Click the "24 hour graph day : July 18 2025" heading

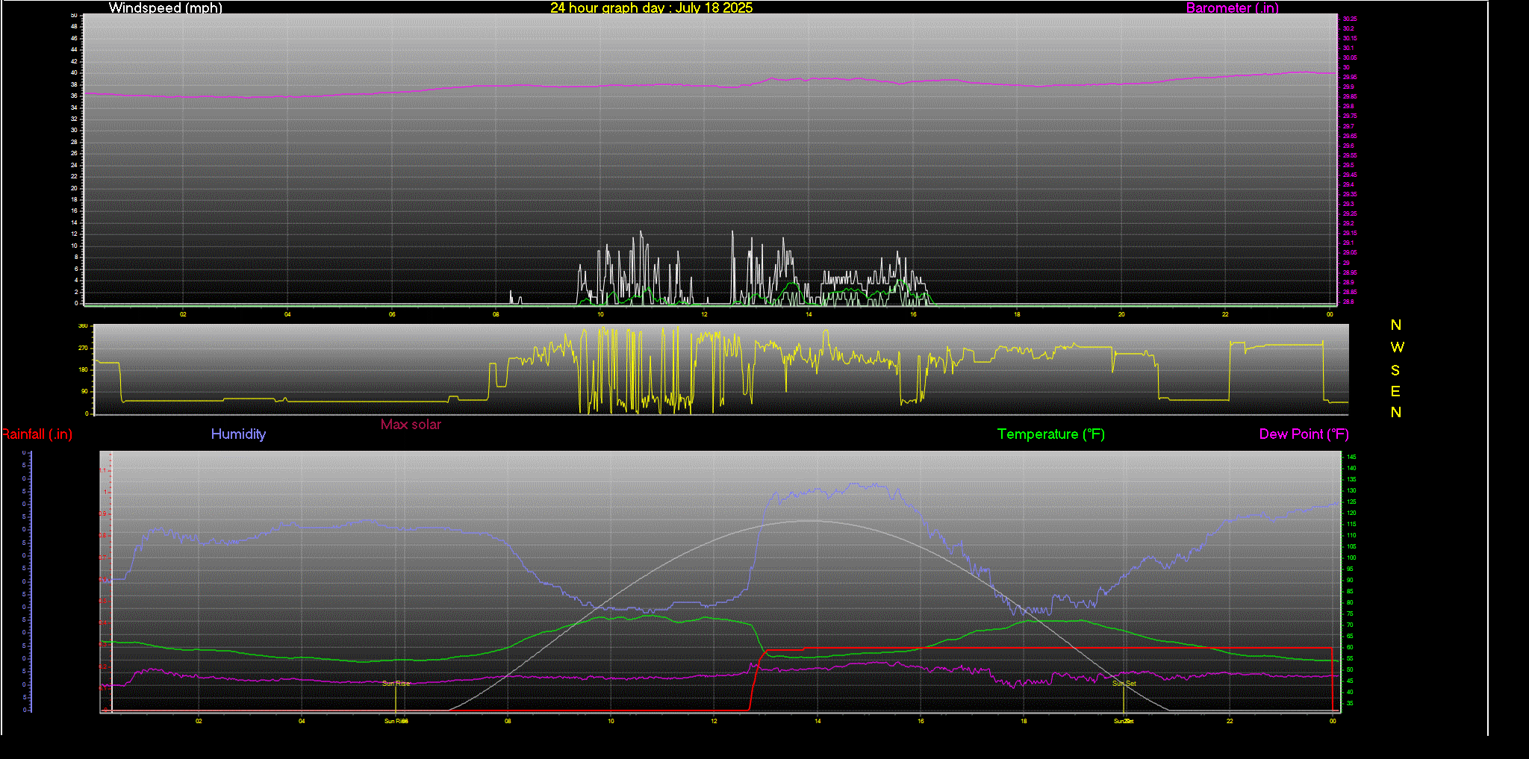coord(651,7)
